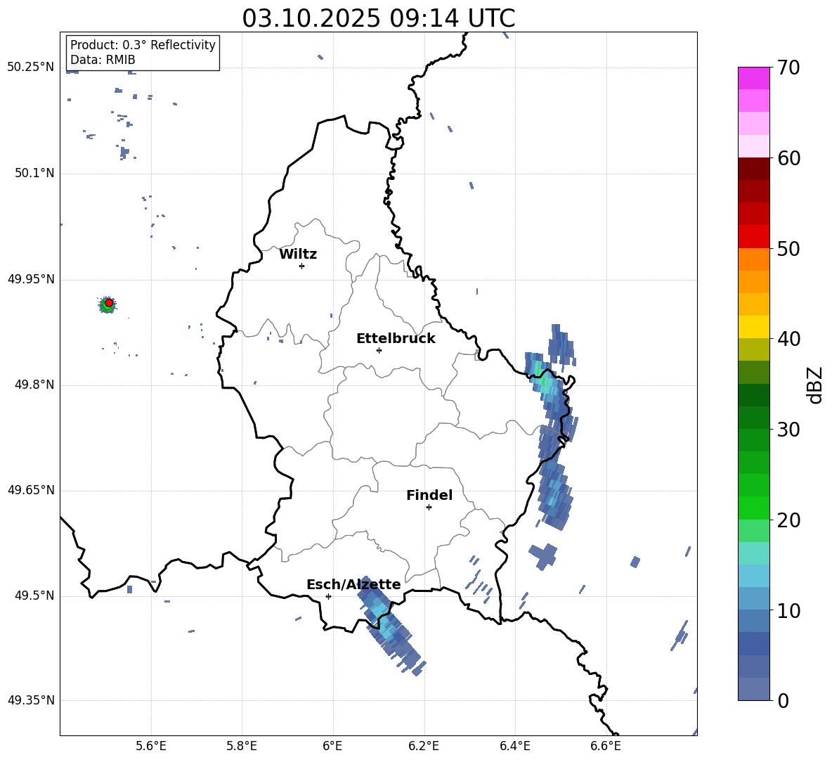Click the Findel city label
The width and height of the screenshot is (832, 760).
coord(429,495)
